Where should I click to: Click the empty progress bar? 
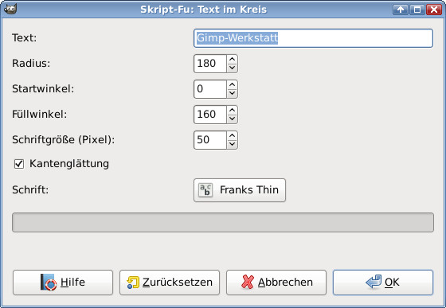tap(223, 223)
